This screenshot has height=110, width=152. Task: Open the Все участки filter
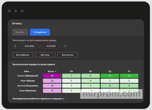pos(67,55)
